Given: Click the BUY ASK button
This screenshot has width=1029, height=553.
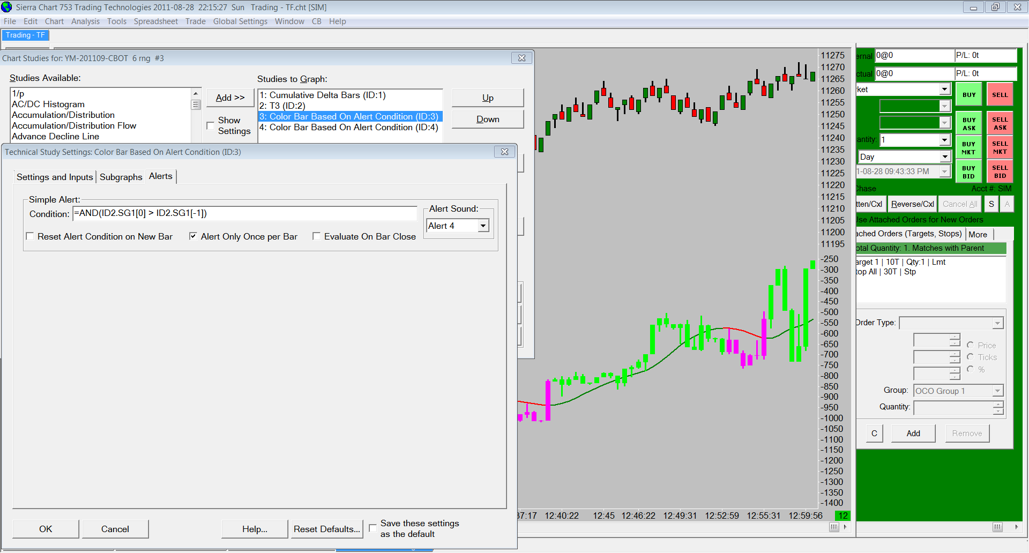Looking at the screenshot, I should (x=968, y=124).
